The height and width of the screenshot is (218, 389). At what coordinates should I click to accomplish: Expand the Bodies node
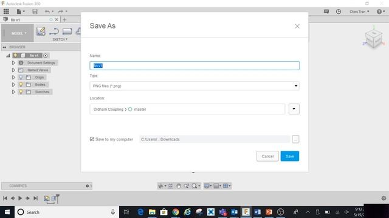(13, 85)
